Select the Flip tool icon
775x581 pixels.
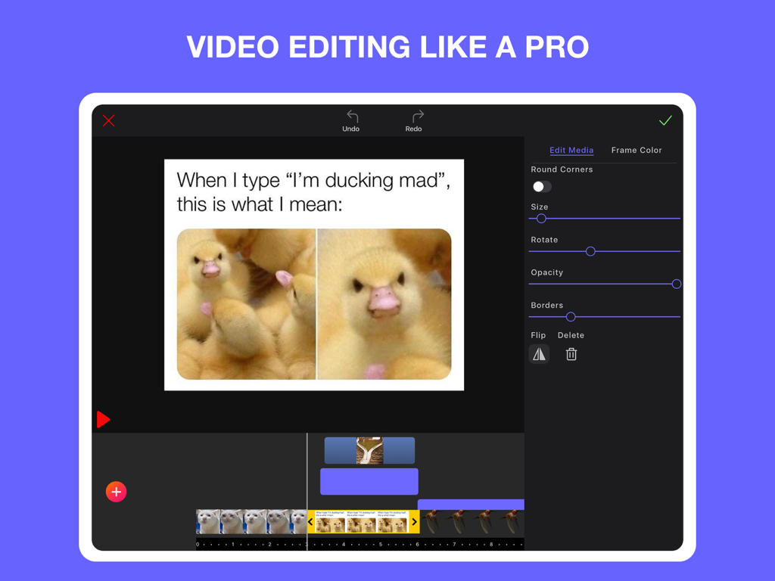539,353
